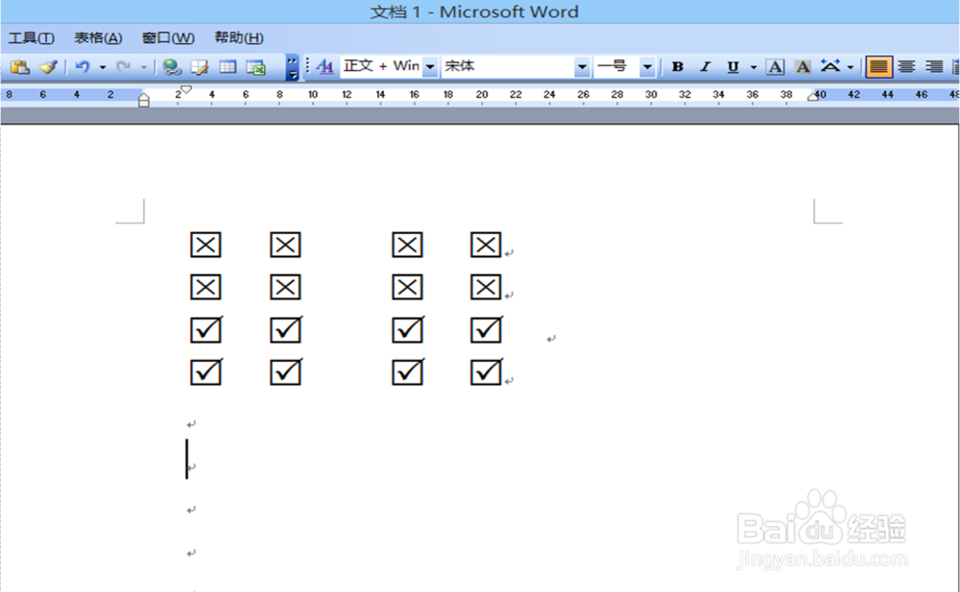This screenshot has height=592, width=960.
Task: Open the 工具 menu
Action: click(x=31, y=37)
